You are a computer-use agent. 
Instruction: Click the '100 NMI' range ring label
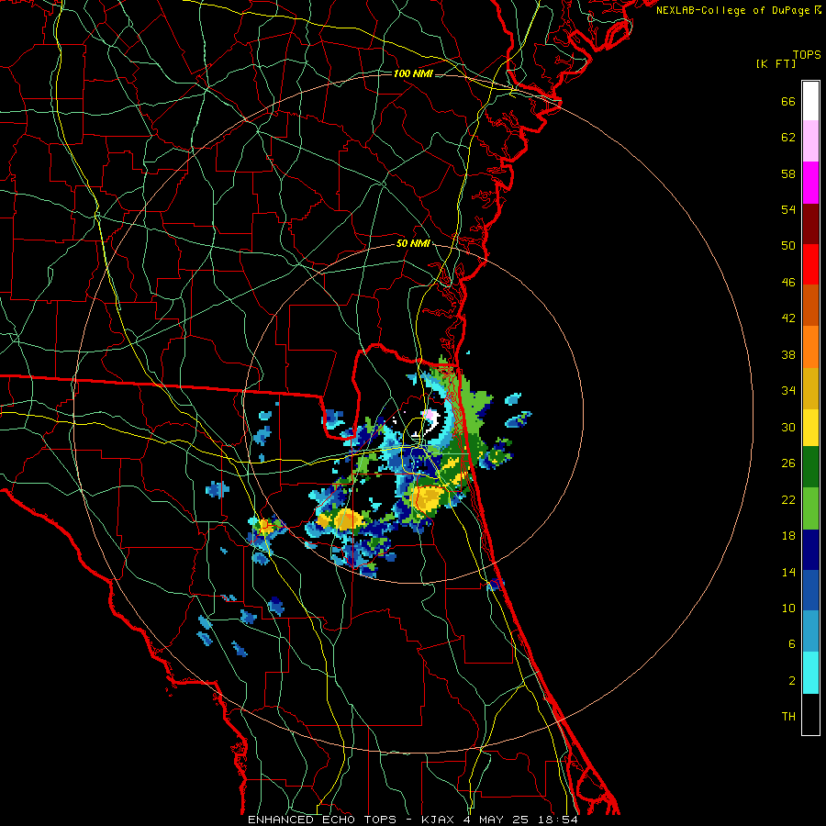tap(413, 73)
